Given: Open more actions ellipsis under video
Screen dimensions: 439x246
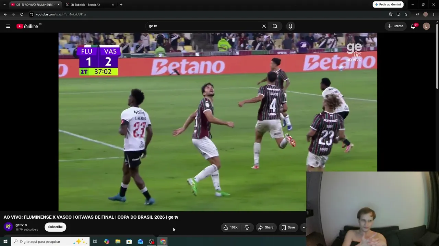Looking at the screenshot, I should point(304,227).
